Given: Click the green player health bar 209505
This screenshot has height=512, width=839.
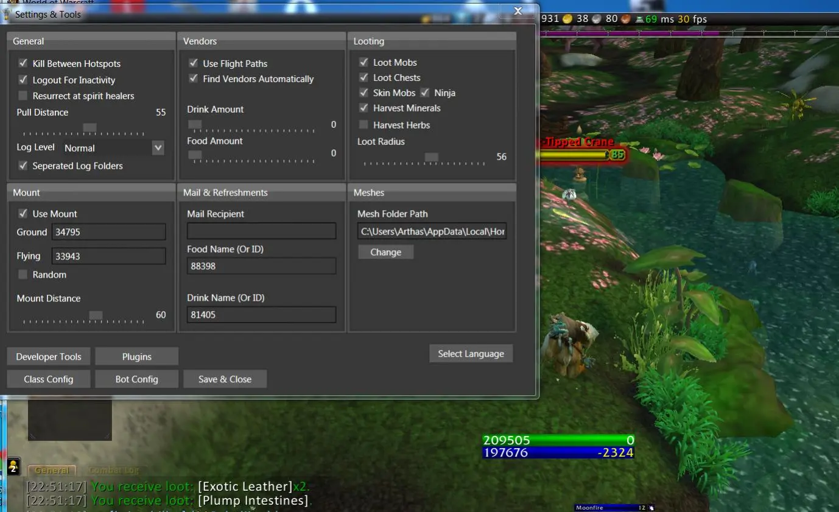Looking at the screenshot, I should tap(558, 440).
